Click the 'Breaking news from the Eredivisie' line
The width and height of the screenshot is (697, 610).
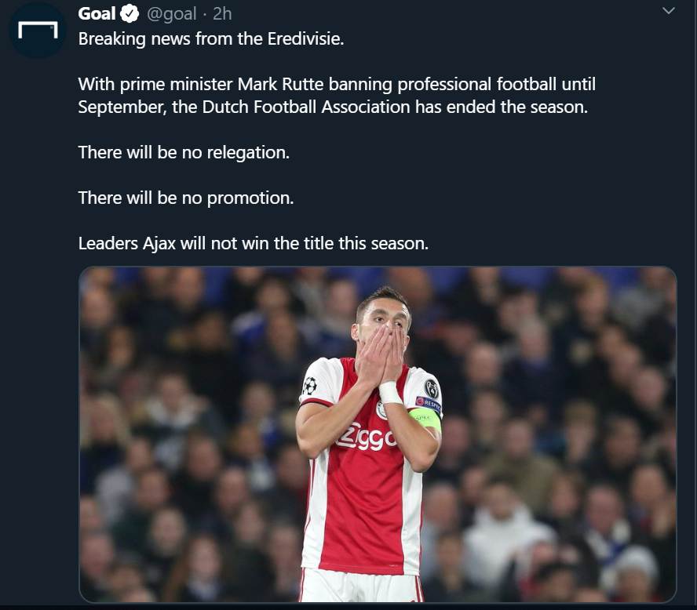[211, 39]
